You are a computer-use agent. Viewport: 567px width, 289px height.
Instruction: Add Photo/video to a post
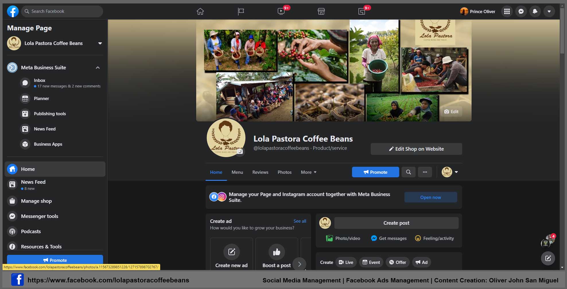343,238
